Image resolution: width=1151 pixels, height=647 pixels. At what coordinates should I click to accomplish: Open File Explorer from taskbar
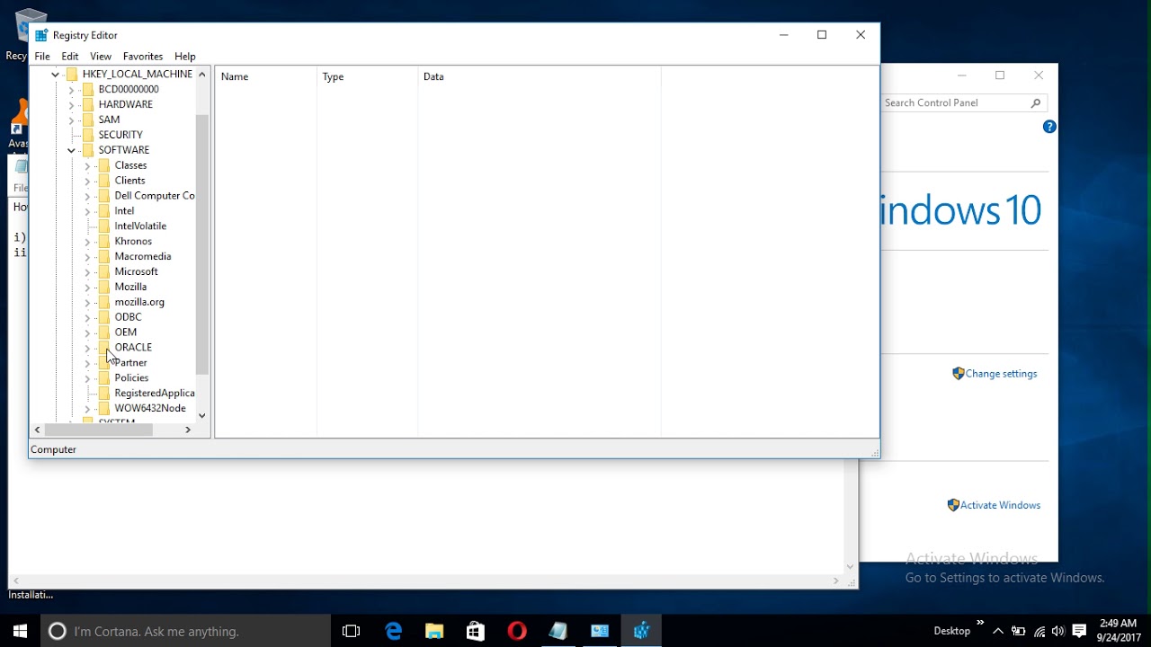tap(434, 632)
